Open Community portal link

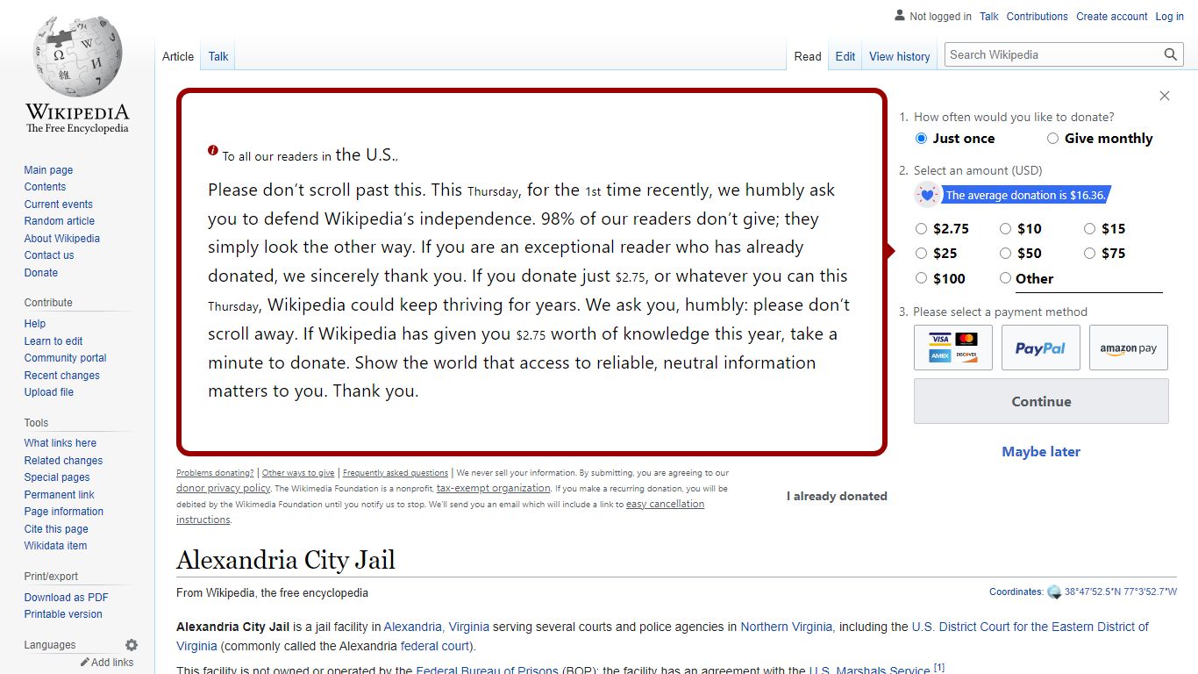65,358
